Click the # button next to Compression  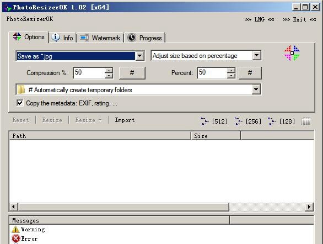tap(132, 73)
